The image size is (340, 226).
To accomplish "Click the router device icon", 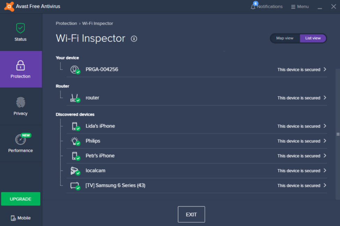I will pyautogui.click(x=74, y=98).
